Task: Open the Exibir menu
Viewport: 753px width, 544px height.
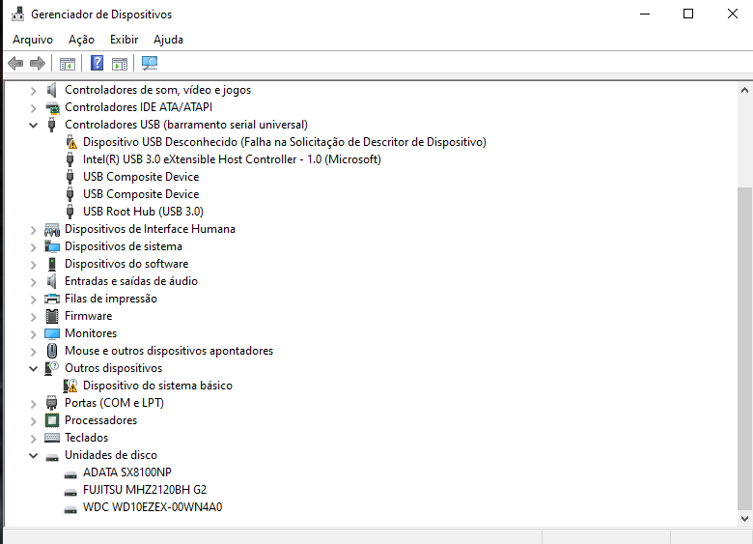Action: (x=124, y=40)
